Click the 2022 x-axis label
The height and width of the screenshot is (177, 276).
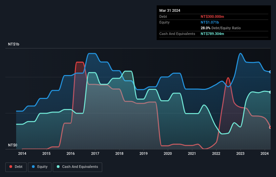(216, 153)
